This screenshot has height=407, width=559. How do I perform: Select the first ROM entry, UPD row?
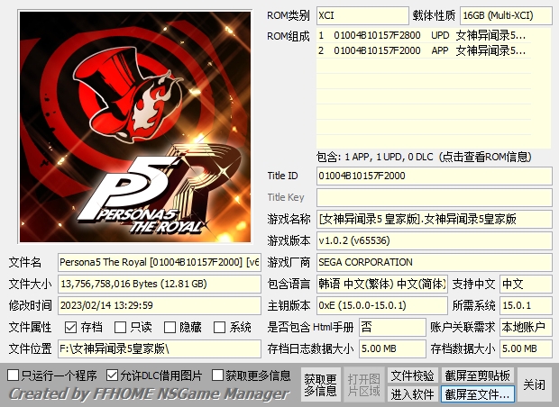click(x=424, y=36)
